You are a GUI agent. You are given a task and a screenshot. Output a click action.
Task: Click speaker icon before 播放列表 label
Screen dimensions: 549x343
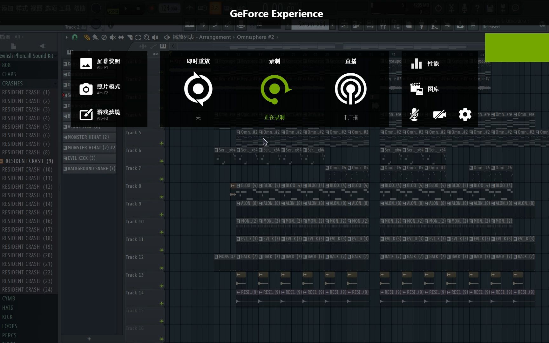point(167,37)
